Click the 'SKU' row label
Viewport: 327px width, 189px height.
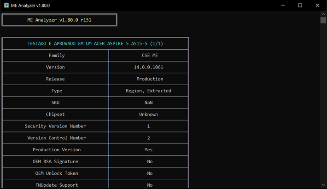pyautogui.click(x=55, y=103)
